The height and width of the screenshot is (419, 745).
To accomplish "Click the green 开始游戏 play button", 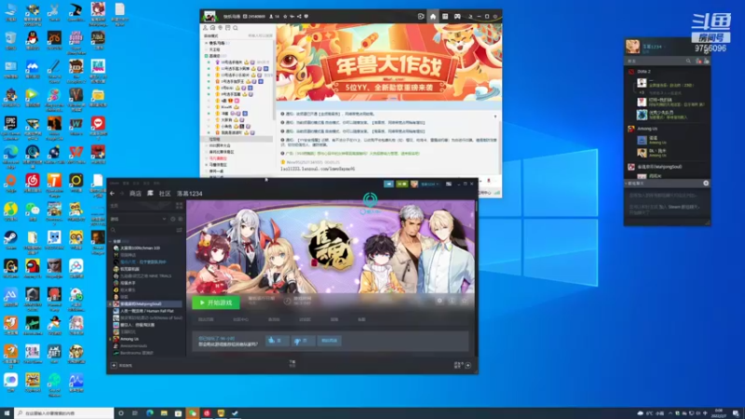I will pyautogui.click(x=216, y=302).
